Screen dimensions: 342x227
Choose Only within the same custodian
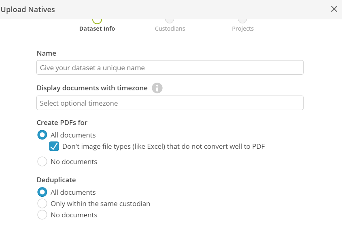coord(42,203)
